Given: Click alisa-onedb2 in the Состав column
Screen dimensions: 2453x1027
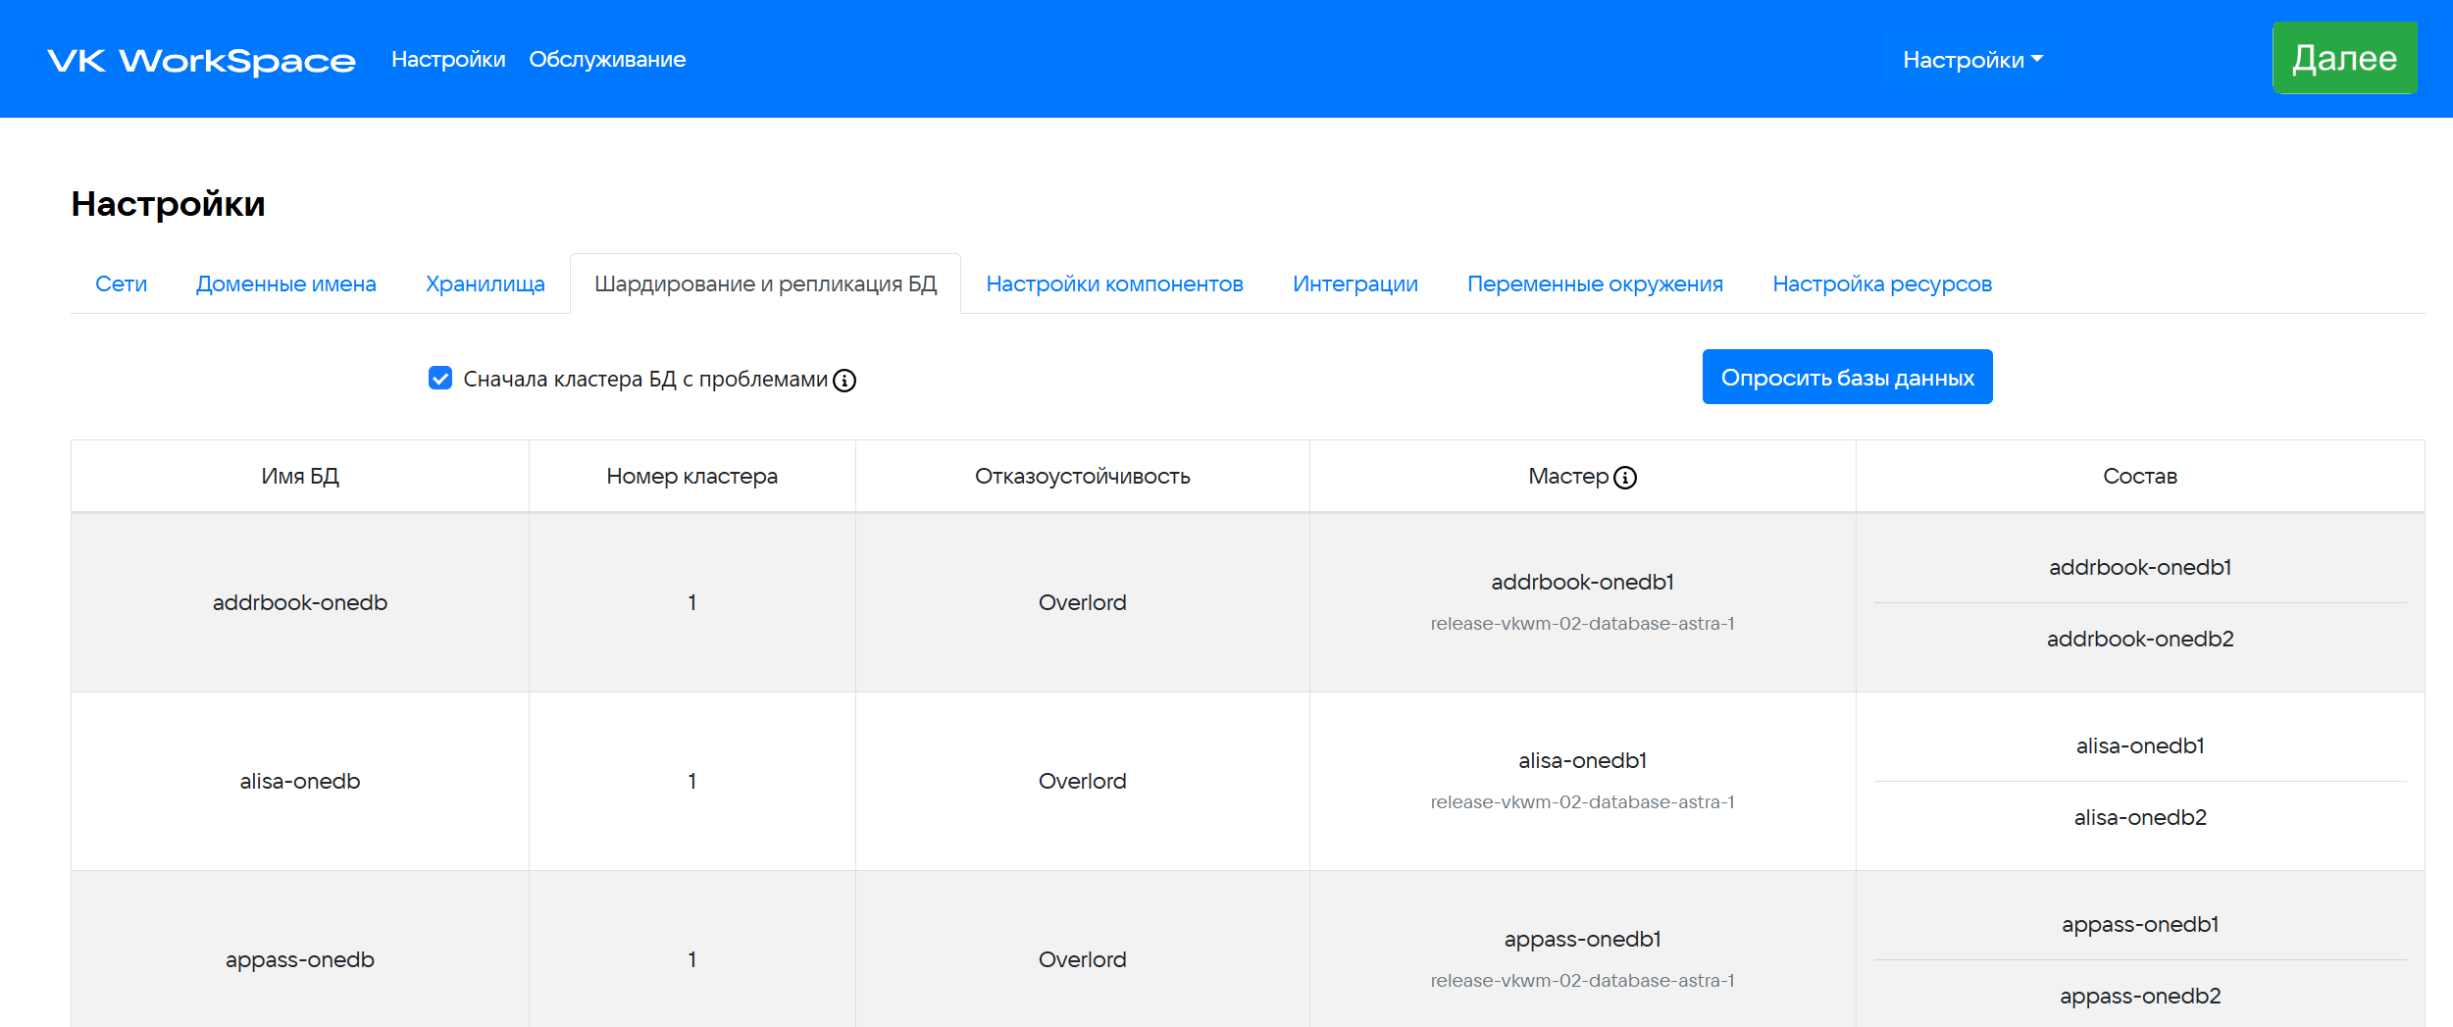Looking at the screenshot, I should [x=2139, y=817].
